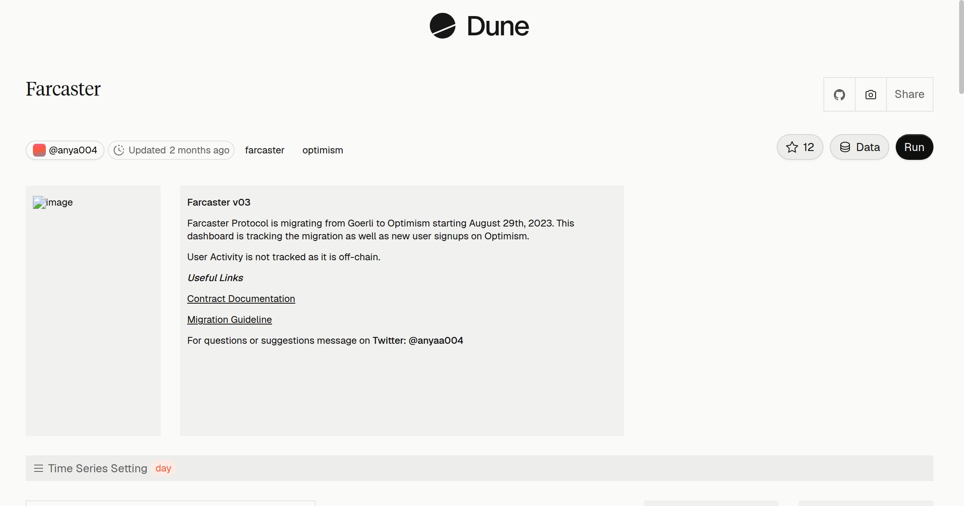The width and height of the screenshot is (964, 506).
Task: Click the Dune logo icon
Action: pyautogui.click(x=442, y=26)
